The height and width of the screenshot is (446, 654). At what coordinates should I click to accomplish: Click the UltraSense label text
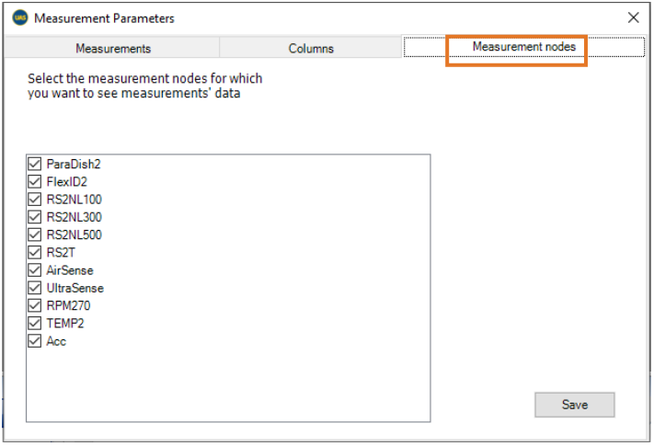tap(75, 288)
